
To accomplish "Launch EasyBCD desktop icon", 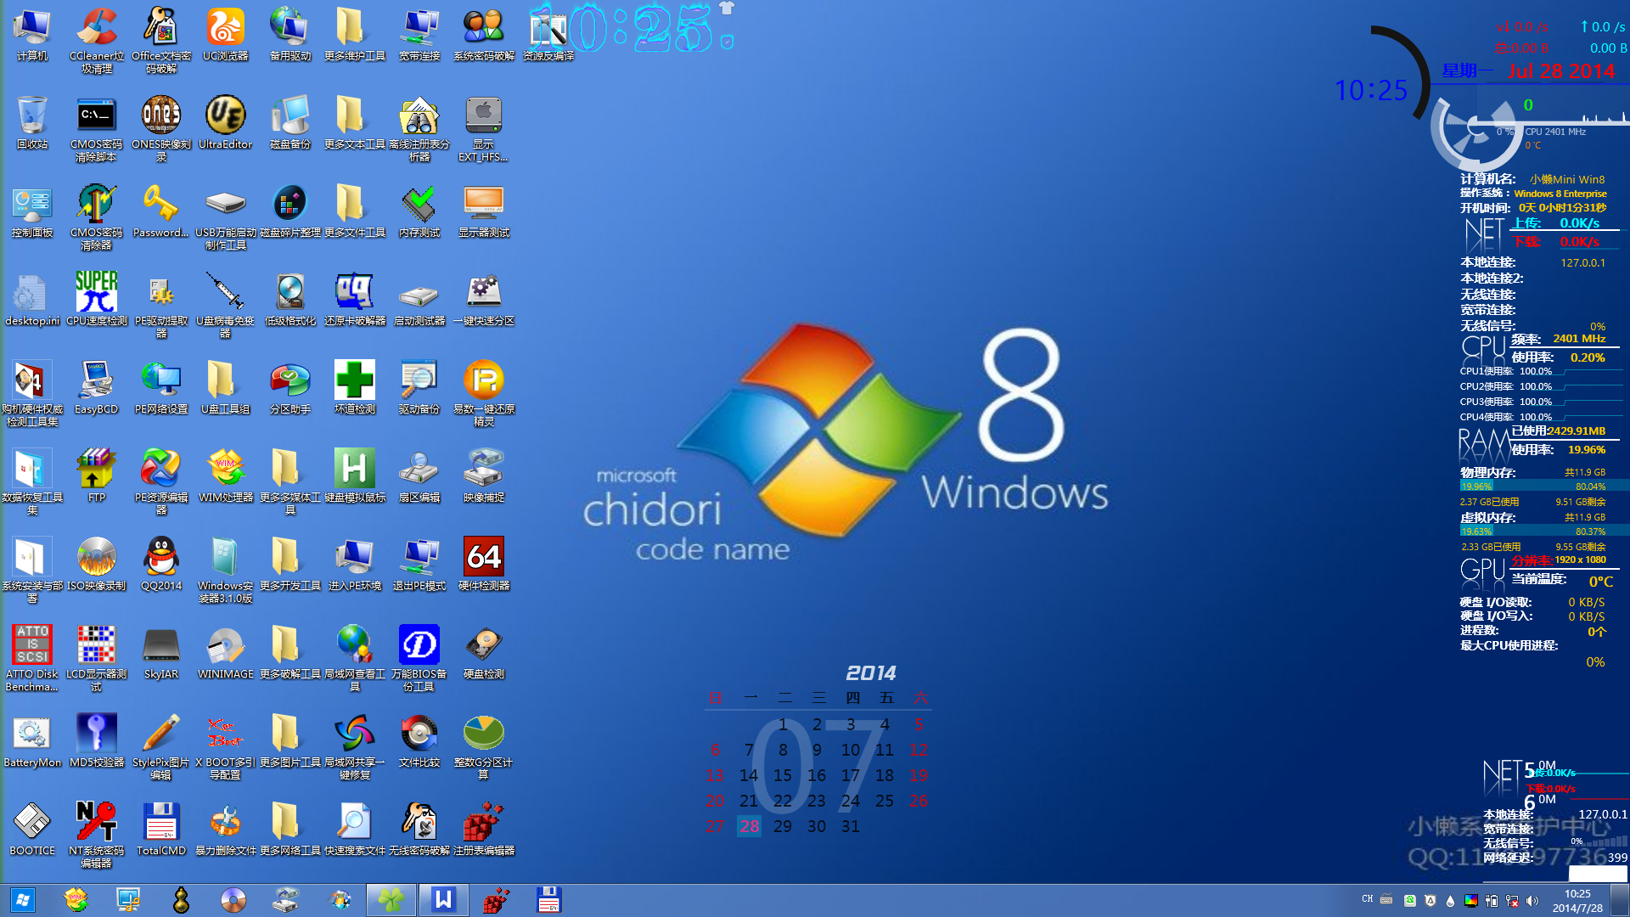I will (97, 387).
